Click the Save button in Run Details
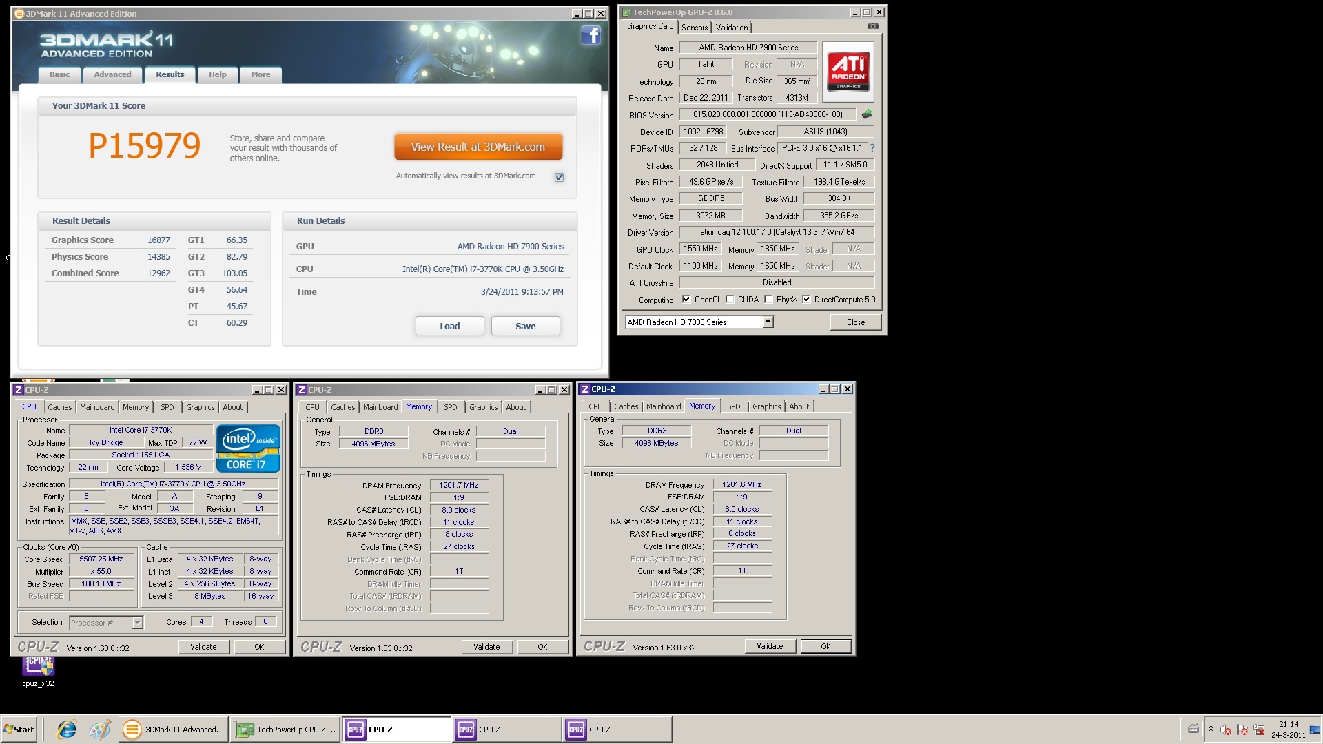The height and width of the screenshot is (744, 1323). tap(525, 327)
